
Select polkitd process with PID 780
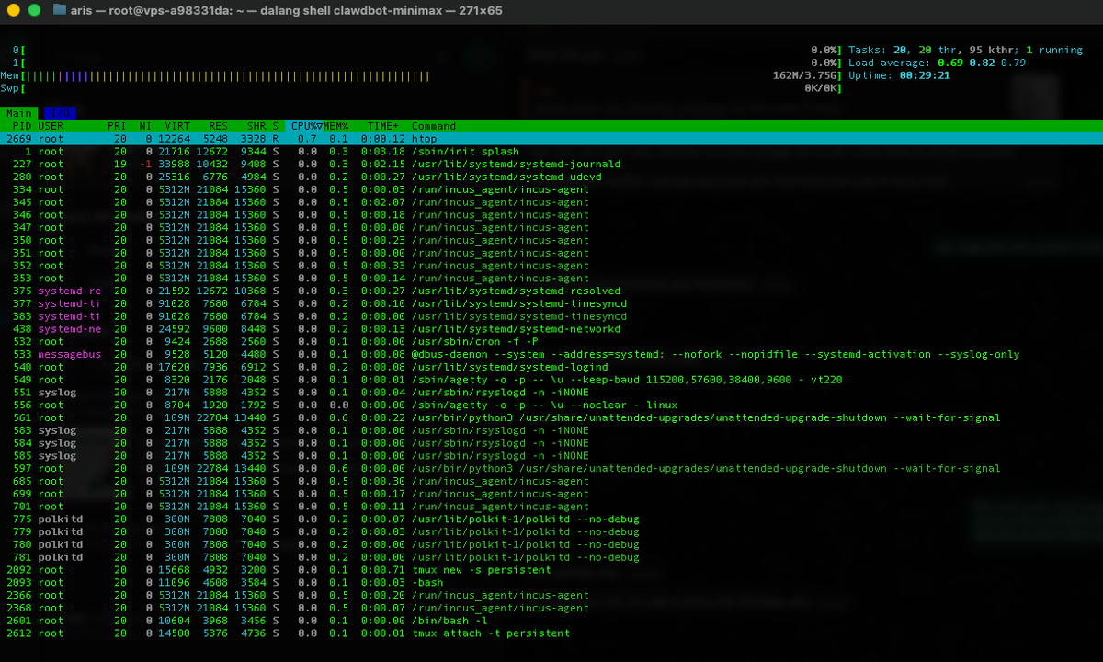(x=551, y=544)
